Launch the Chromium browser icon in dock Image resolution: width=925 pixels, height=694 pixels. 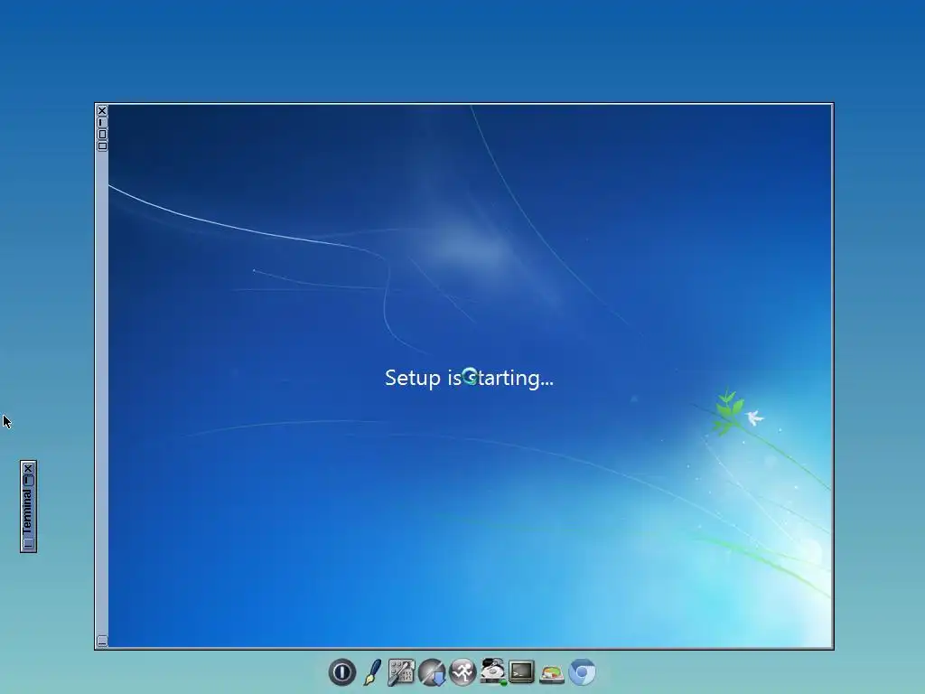coord(583,672)
